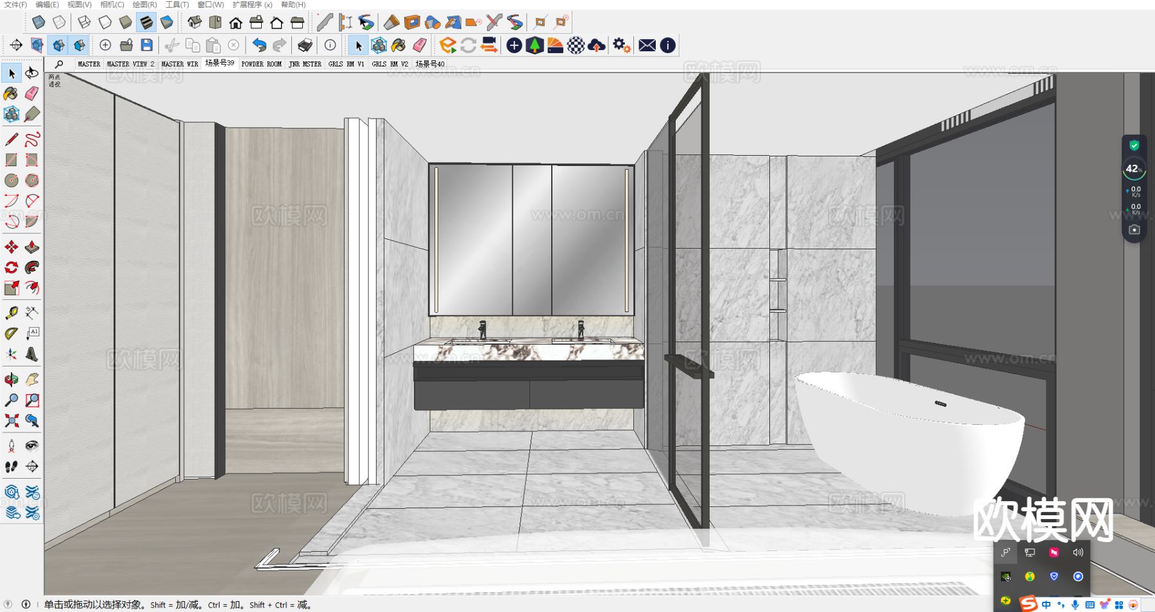
Task: Click the scene search magnifier
Action: click(59, 64)
